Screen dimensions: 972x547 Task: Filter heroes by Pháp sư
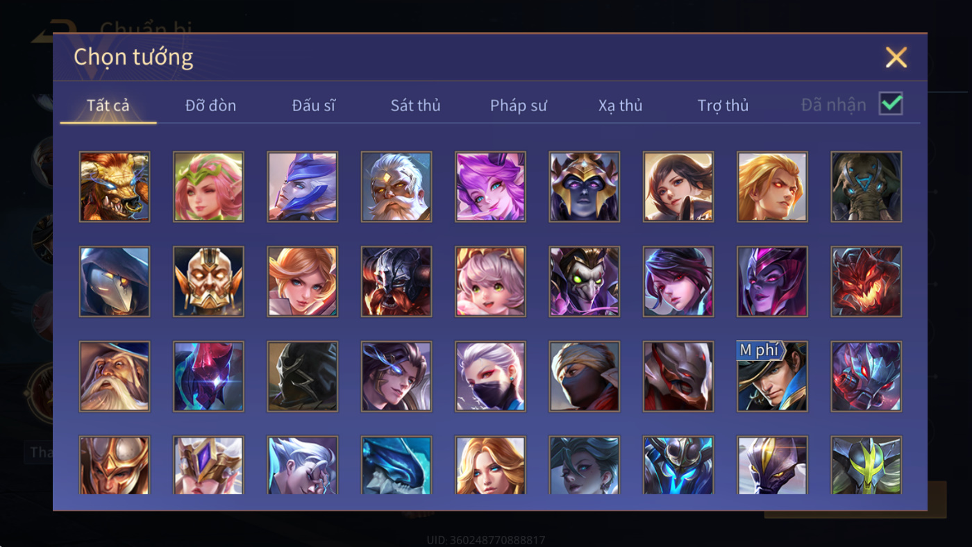click(519, 106)
